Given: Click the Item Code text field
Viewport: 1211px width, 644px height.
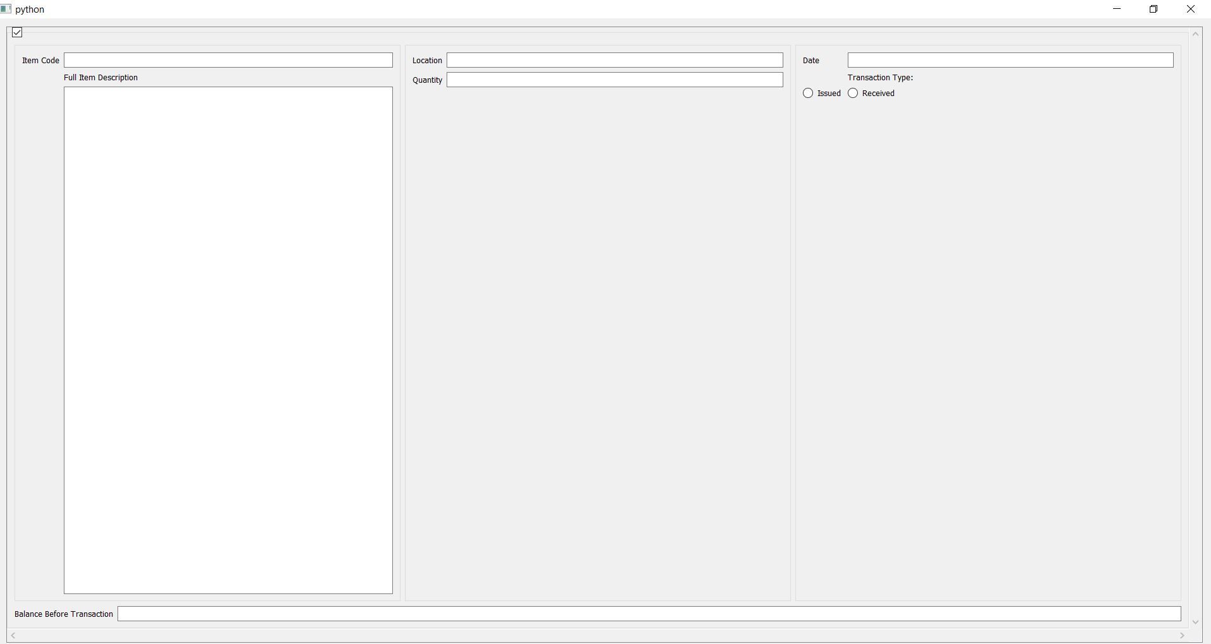Looking at the screenshot, I should (228, 61).
